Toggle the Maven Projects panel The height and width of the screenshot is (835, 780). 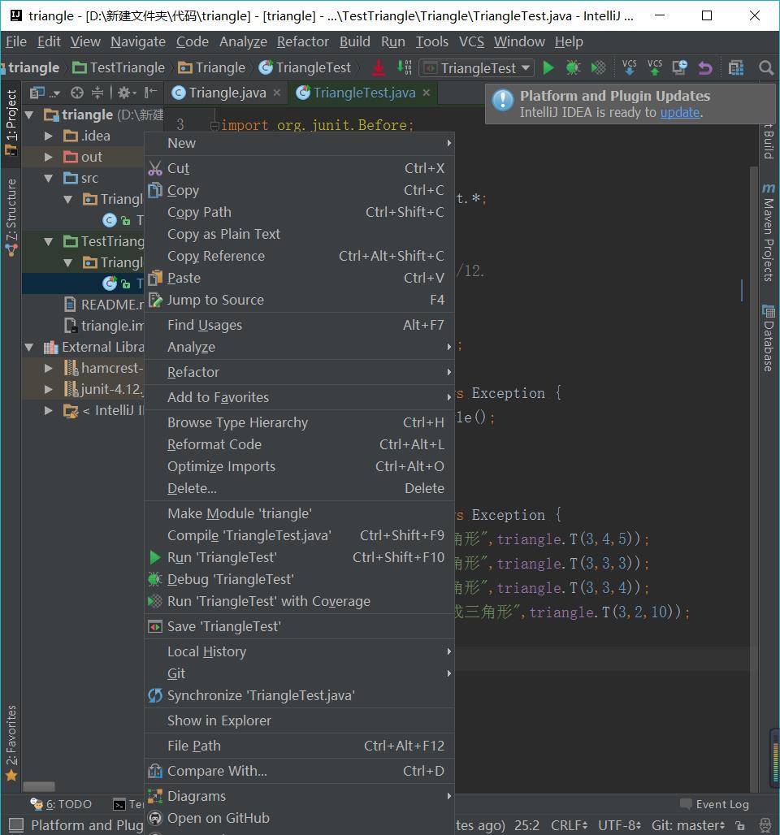[769, 231]
